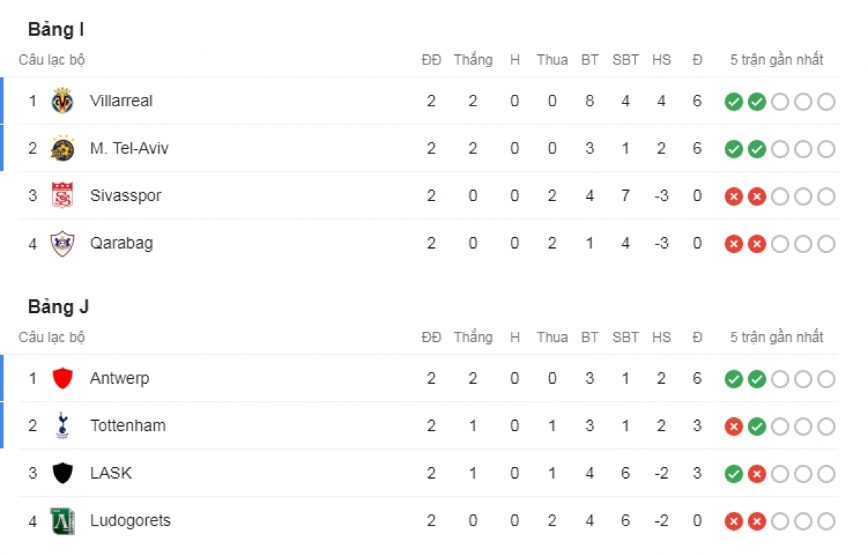Click the Villarreal club crest
Screen dimensions: 868x556
coord(62,101)
